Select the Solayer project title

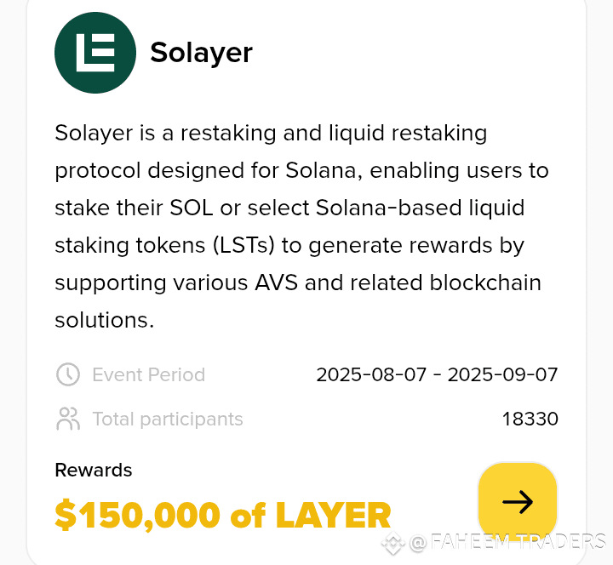201,53
